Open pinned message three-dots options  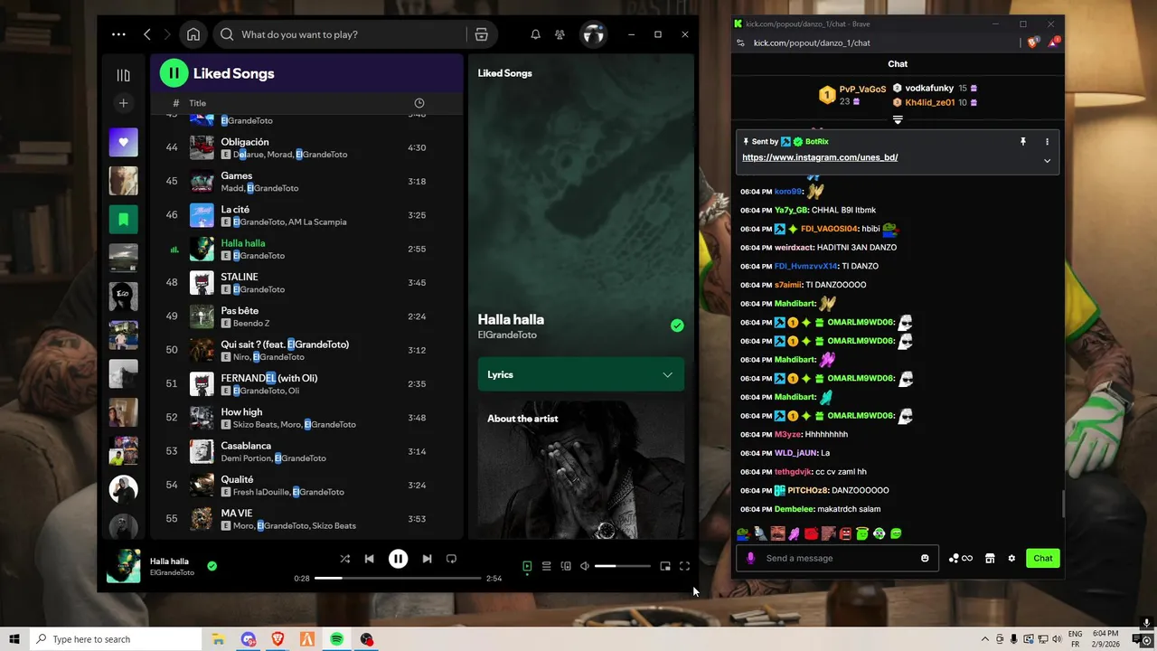1047,141
